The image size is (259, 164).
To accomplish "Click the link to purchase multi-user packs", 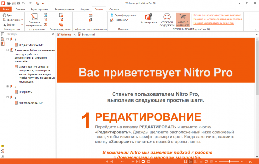I will point(218,19).
